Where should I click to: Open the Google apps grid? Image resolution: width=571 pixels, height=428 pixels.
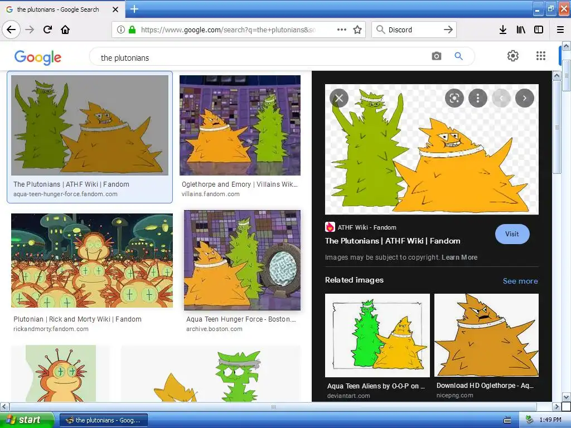(541, 56)
